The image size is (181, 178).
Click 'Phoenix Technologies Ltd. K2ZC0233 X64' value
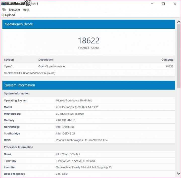click(82, 140)
